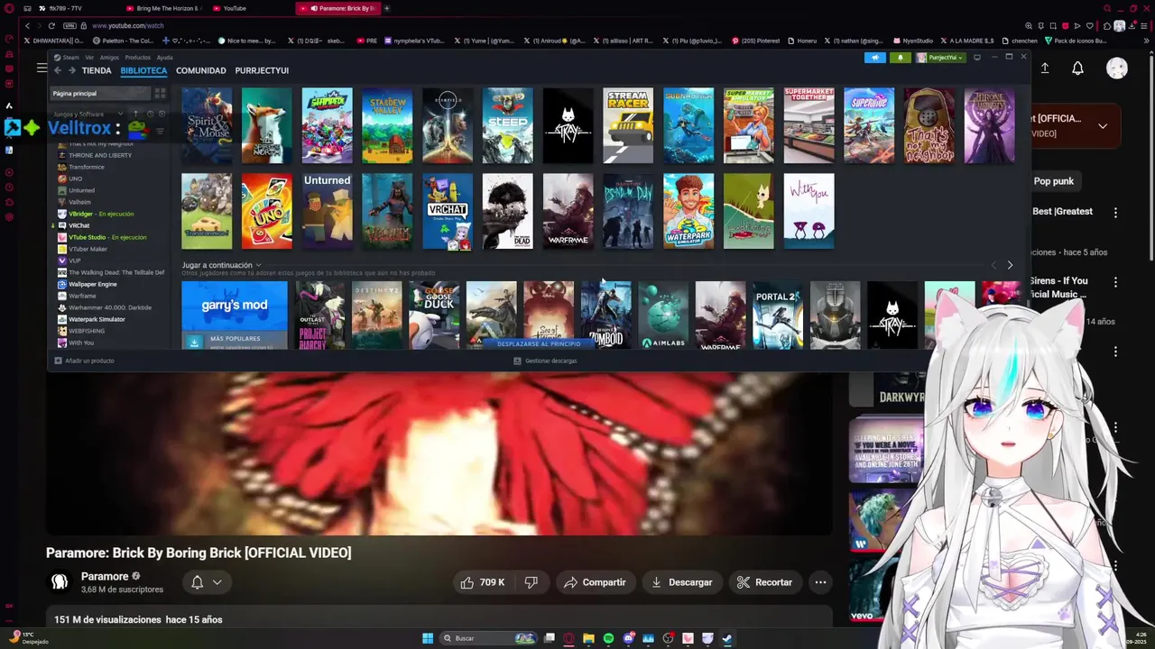1155x649 pixels.
Task: Open the COMUNIDAD tab in Steam
Action: 201,70
